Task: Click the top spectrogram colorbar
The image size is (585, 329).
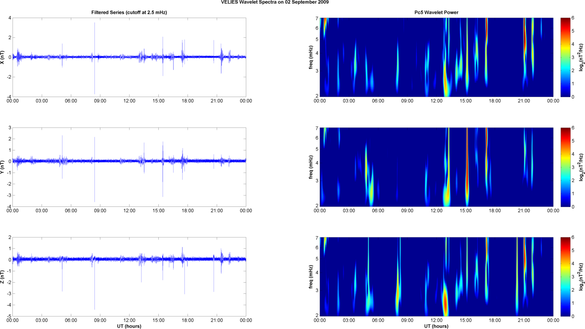Action: click(x=565, y=57)
